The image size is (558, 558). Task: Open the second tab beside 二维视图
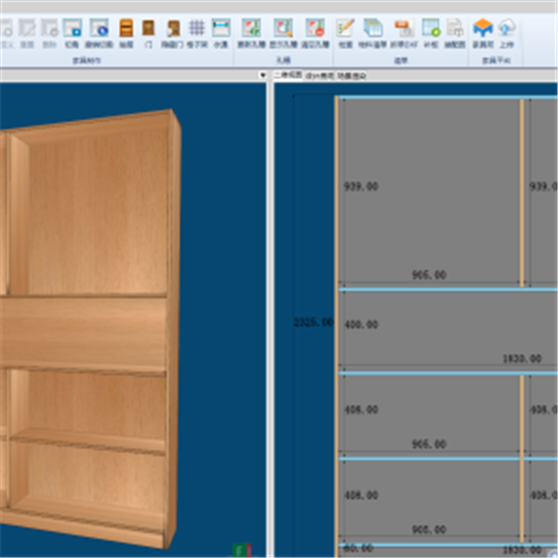click(x=319, y=75)
